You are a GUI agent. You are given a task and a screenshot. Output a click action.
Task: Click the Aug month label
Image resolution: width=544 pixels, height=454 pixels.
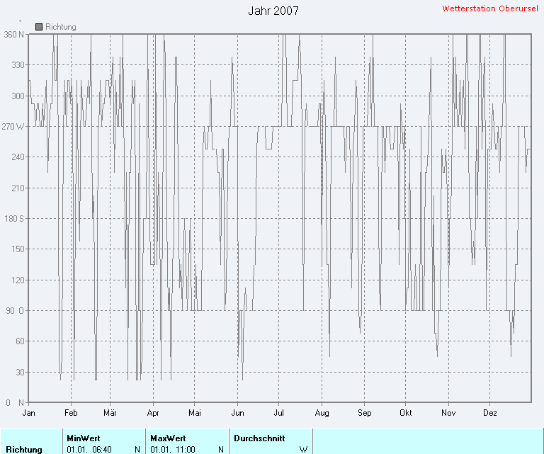pos(322,413)
